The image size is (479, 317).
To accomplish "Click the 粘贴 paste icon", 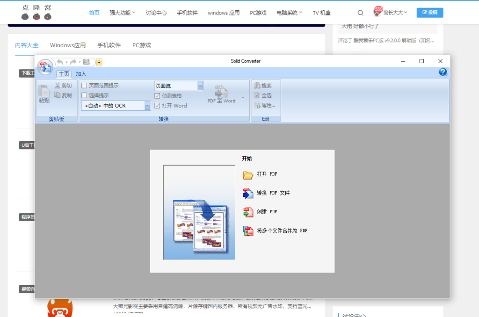I will click(44, 91).
